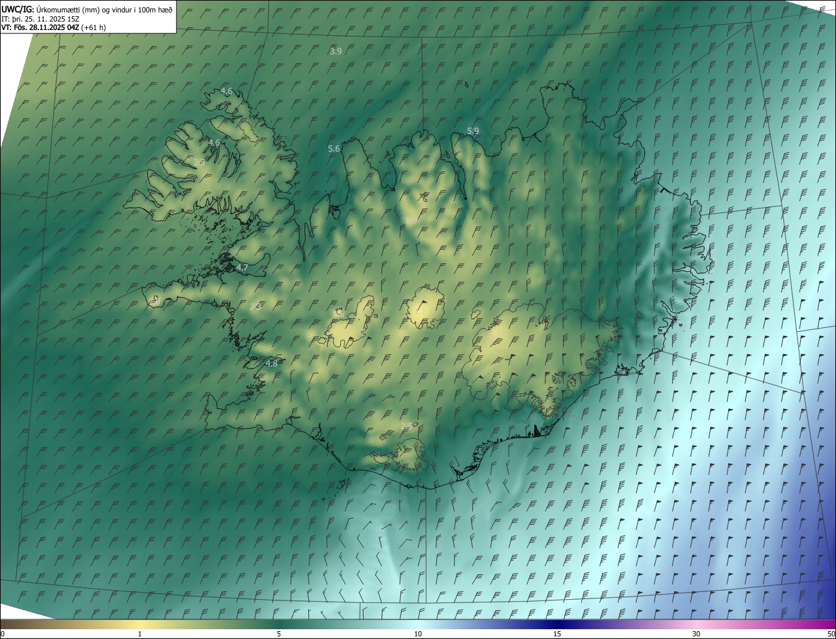Viewport: 836px width, 639px height.
Task: Click the 15 tick label on the legend
Action: click(557, 634)
